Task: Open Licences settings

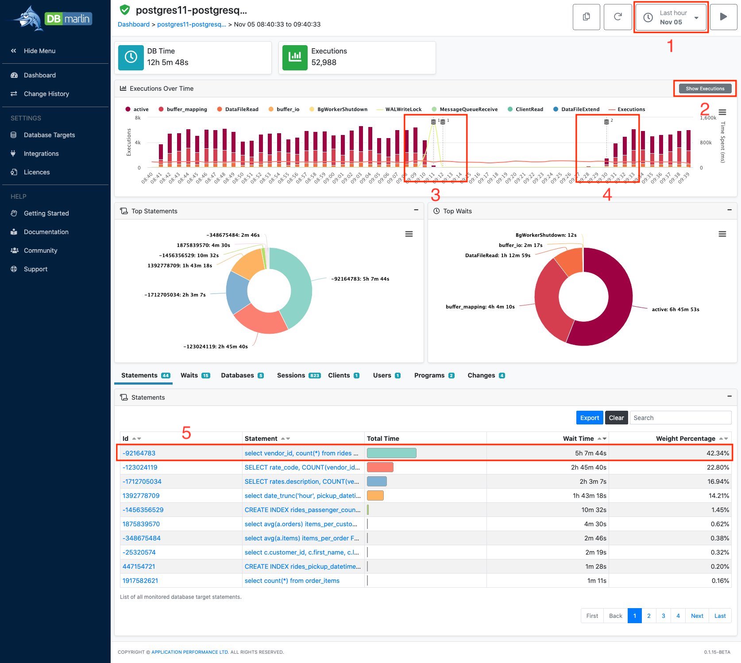Action: pos(30,172)
